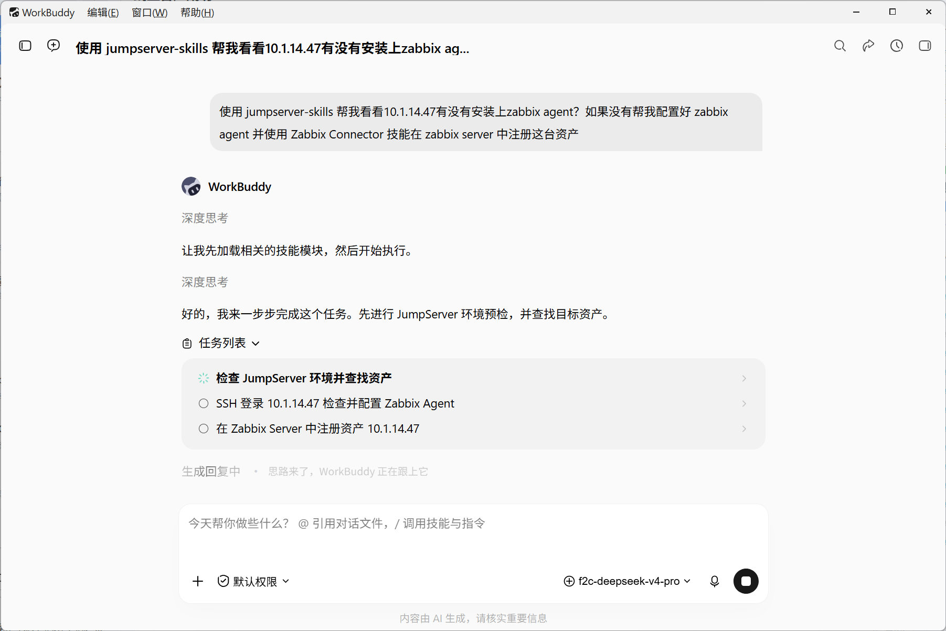This screenshot has height=631, width=946.
Task: Open the 编辑(E) menu
Action: click(x=103, y=12)
